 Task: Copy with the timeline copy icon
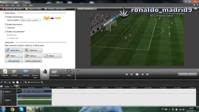[13, 82]
